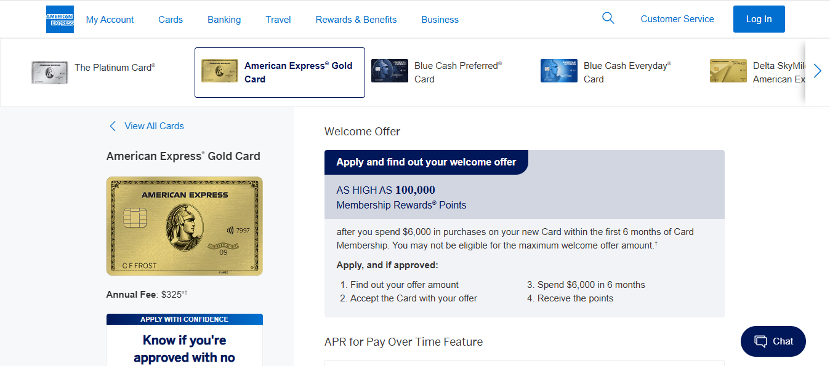Open My Account
Screen dimensions: 830x366
click(110, 19)
